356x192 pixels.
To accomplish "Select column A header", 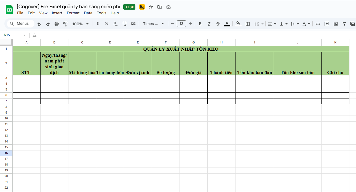I will pos(26,42).
